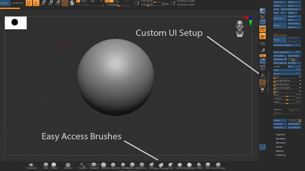Click Reconstruct Subdiv button
Screen dimensions: 305x171
pyautogui.click(x=287, y=45)
